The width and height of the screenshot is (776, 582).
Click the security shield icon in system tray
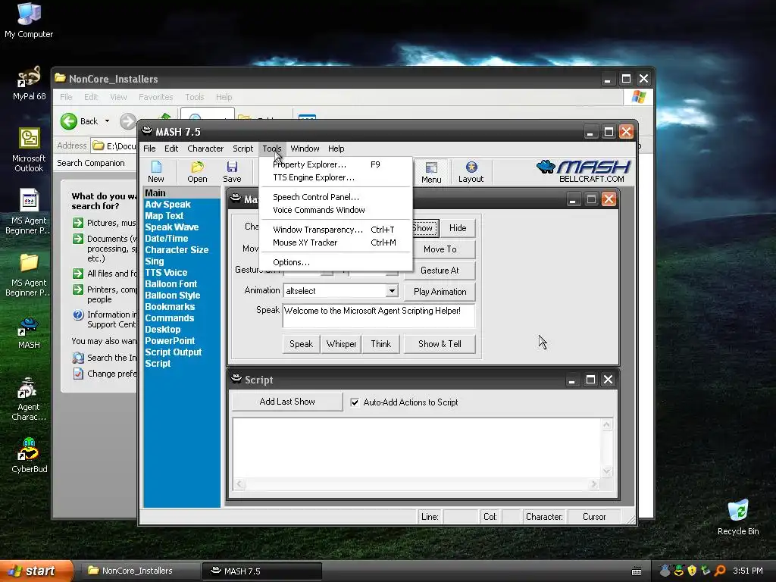click(692, 571)
